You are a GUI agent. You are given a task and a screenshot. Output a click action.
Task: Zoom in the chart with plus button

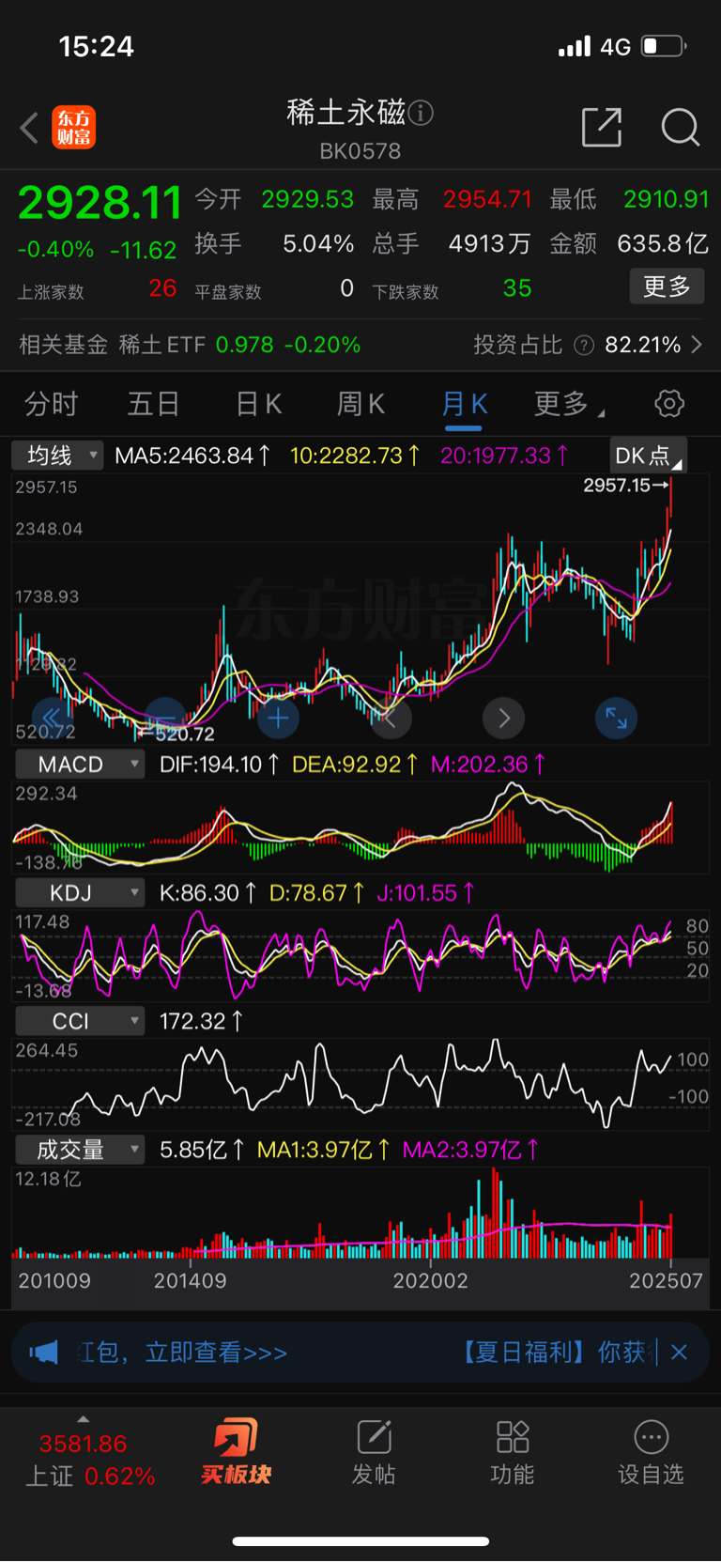click(x=278, y=719)
